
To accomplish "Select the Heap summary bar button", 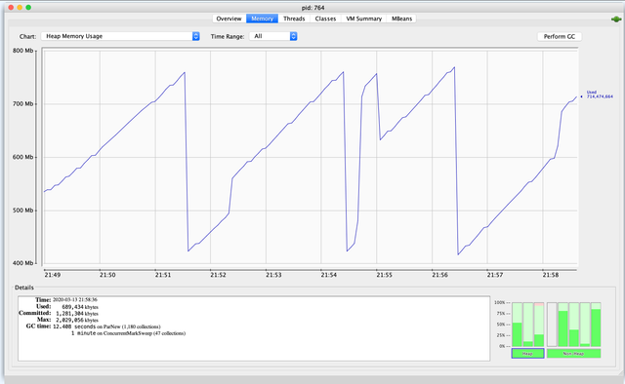I will 527,354.
